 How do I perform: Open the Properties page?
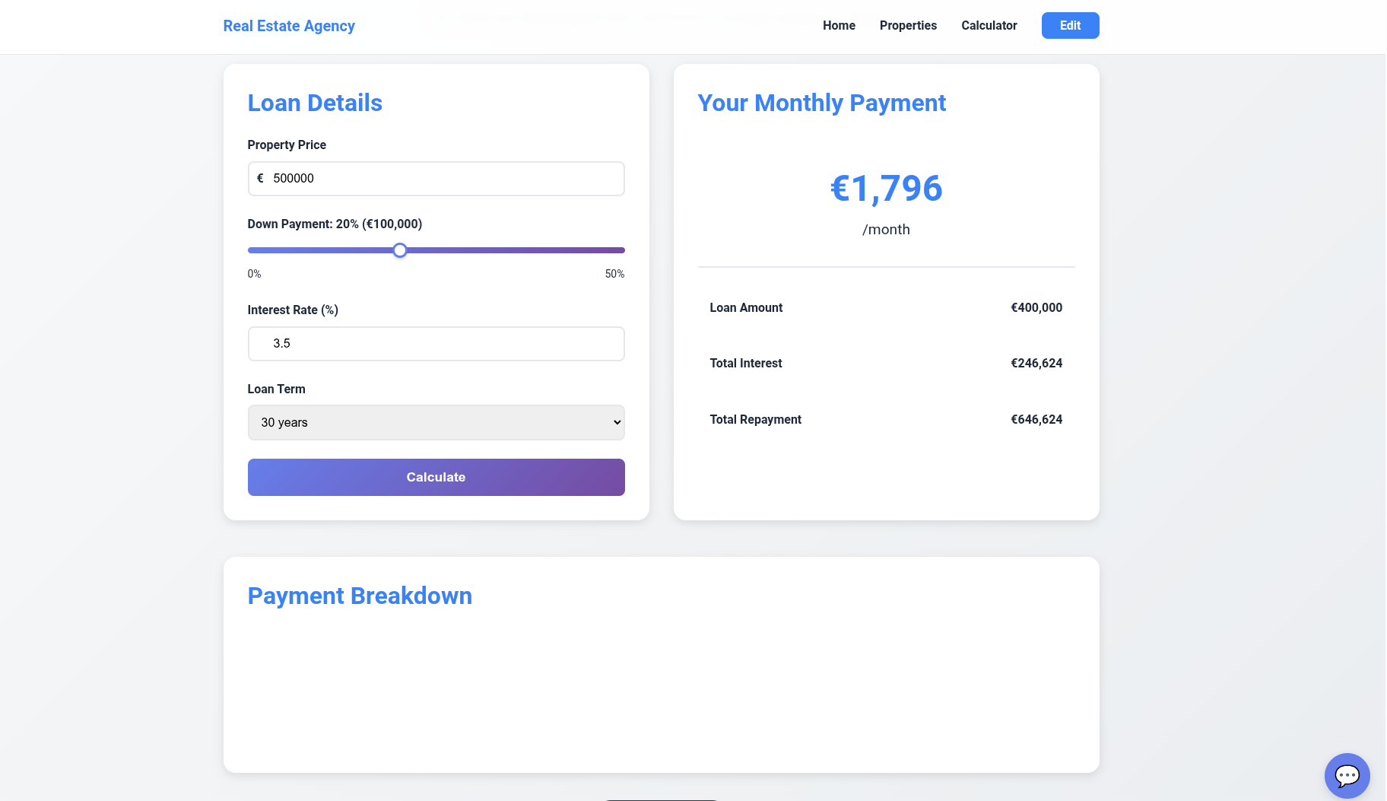(x=908, y=25)
